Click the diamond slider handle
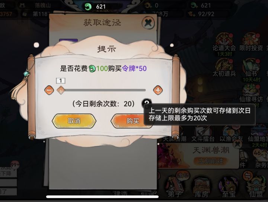The image size is (268, 202). point(61,90)
